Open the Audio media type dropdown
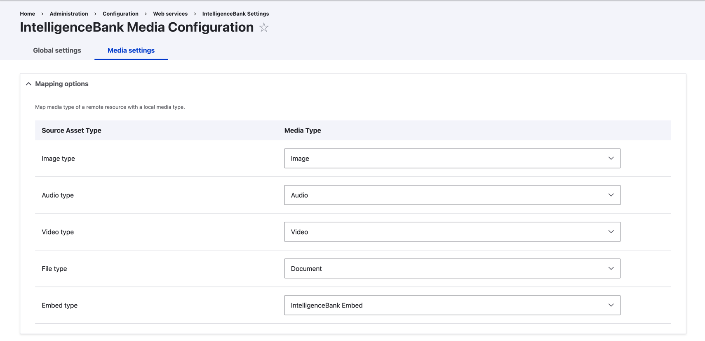The height and width of the screenshot is (341, 705). tap(451, 195)
